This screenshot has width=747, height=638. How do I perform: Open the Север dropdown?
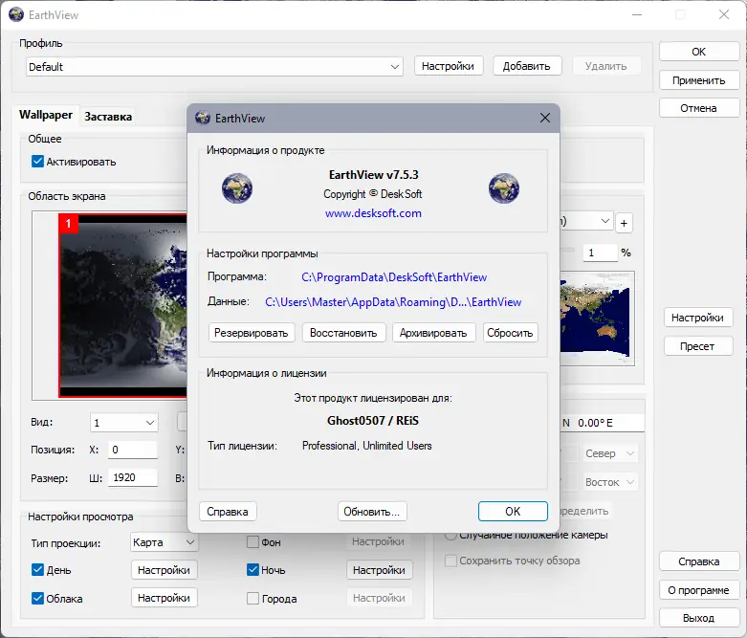(x=609, y=453)
